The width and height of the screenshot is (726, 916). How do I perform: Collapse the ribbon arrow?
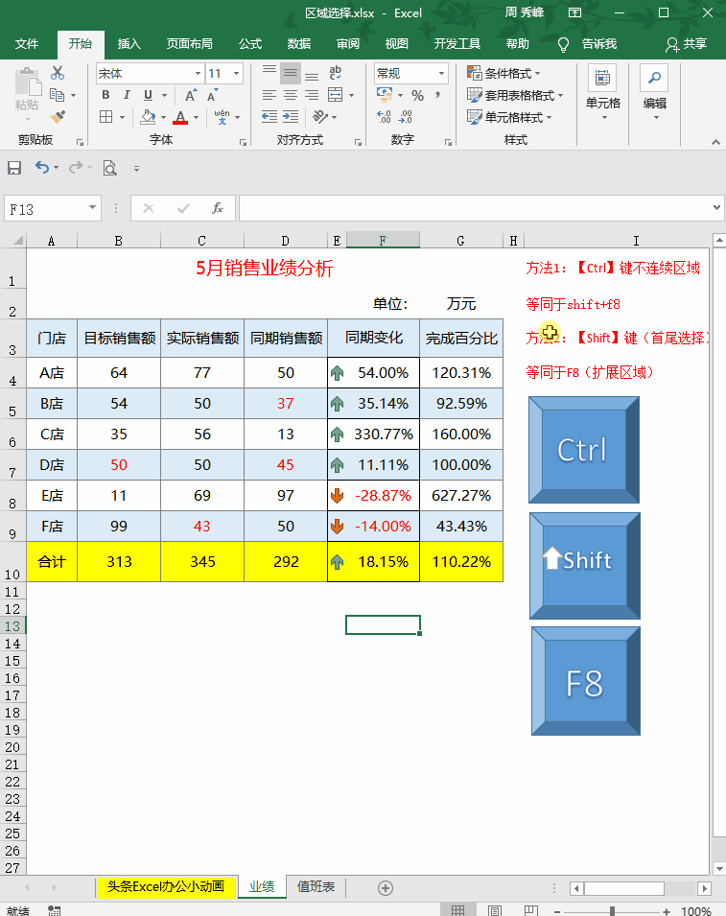click(x=715, y=142)
